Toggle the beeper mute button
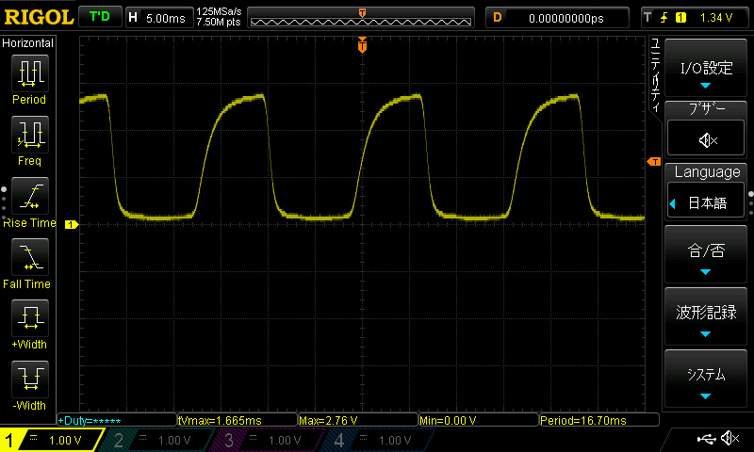The width and height of the screenshot is (754, 452). (707, 140)
